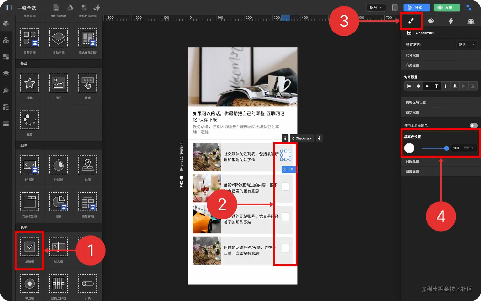Toggle the 使用全局主题色 switch
This screenshot has width=481, height=301.
pyautogui.click(x=473, y=125)
